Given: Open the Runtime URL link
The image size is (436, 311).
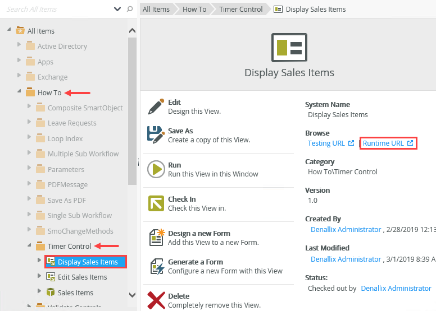Looking at the screenshot, I should point(388,143).
